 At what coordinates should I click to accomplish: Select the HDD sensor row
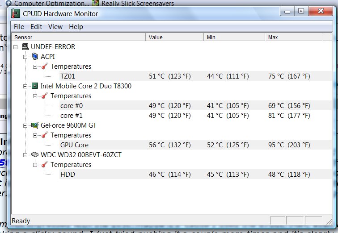(x=195, y=174)
